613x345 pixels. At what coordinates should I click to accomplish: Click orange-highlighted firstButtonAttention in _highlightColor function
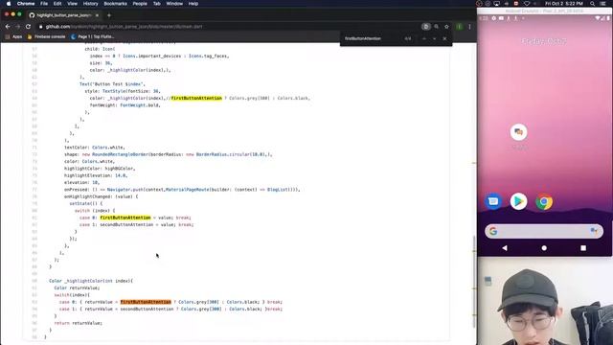click(146, 302)
